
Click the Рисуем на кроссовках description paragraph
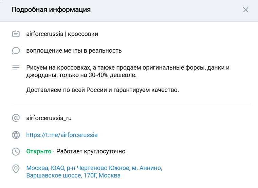[x=128, y=71]
